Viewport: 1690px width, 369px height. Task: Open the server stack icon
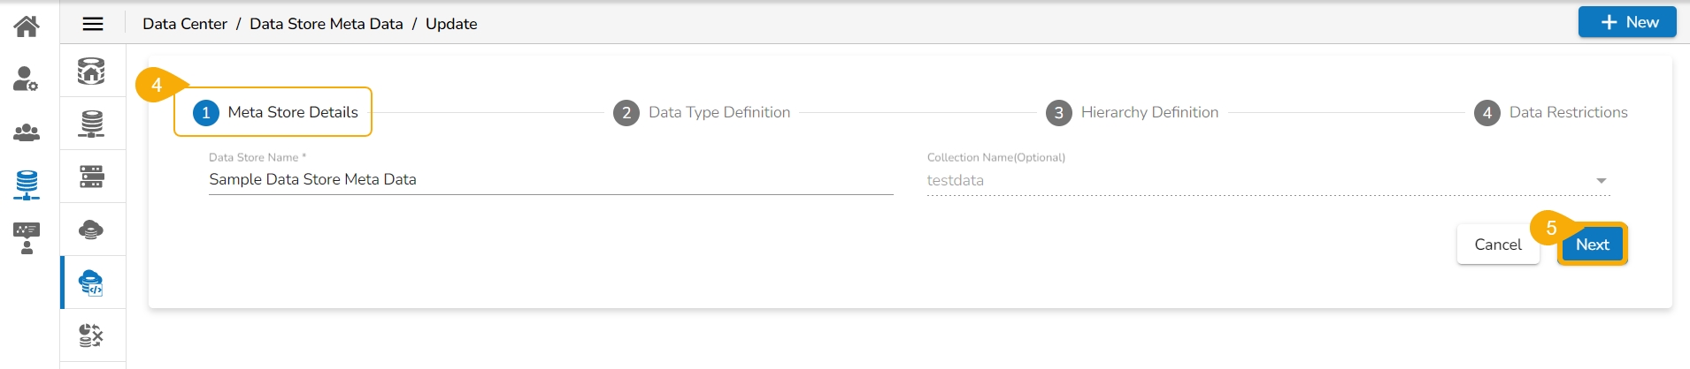pyautogui.click(x=91, y=177)
